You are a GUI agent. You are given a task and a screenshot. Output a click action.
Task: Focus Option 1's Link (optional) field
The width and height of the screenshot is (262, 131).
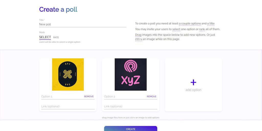click(68, 106)
